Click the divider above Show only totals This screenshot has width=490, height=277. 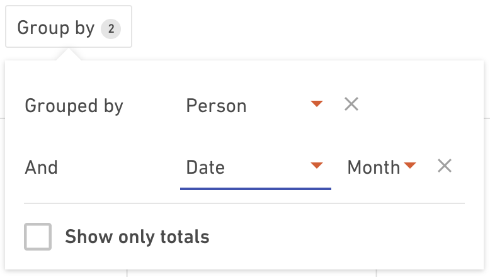pos(244,203)
